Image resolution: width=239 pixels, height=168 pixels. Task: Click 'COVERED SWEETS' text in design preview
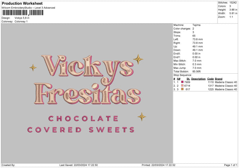point(81,130)
